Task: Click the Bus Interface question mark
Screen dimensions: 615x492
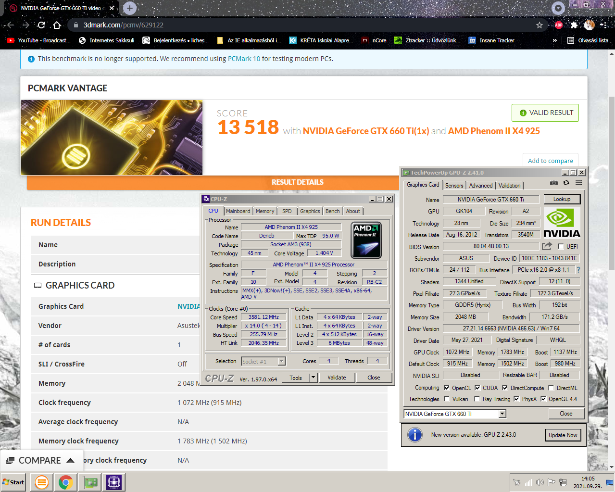Action: [x=578, y=270]
